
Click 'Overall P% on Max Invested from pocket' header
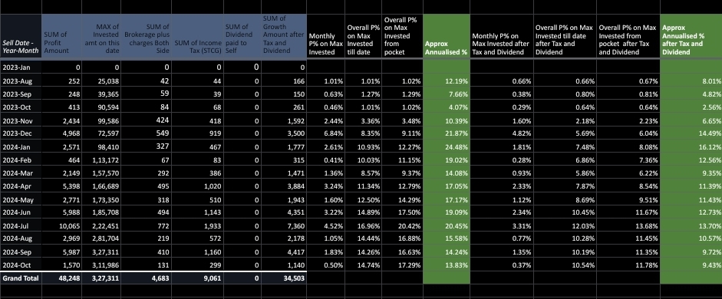click(402, 36)
